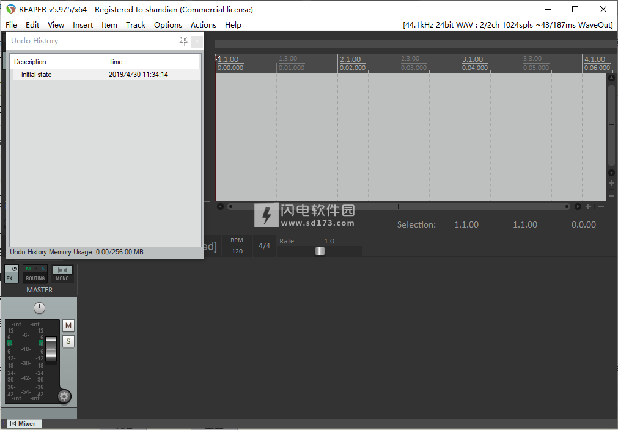Pin the Undo History panel
The height and width of the screenshot is (430, 618).
click(183, 41)
